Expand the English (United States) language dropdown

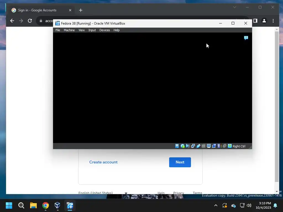[103, 193]
